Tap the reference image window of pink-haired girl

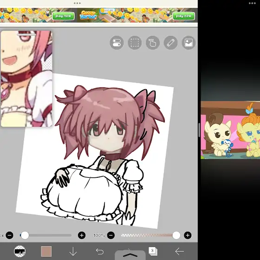point(26,79)
